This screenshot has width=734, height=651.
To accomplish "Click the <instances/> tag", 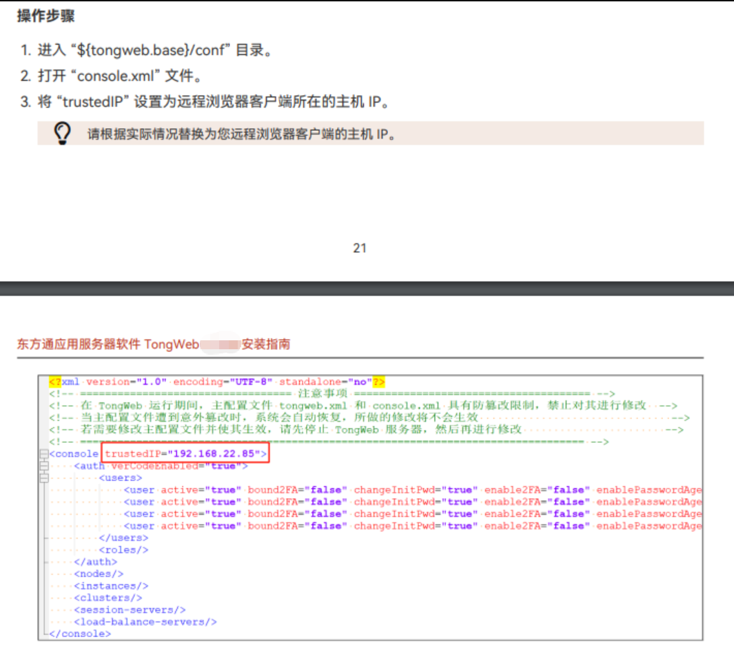I will [111, 586].
